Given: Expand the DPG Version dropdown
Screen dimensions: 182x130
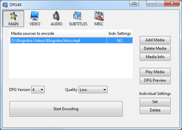Looking at the screenshot, I should tap(38, 90).
